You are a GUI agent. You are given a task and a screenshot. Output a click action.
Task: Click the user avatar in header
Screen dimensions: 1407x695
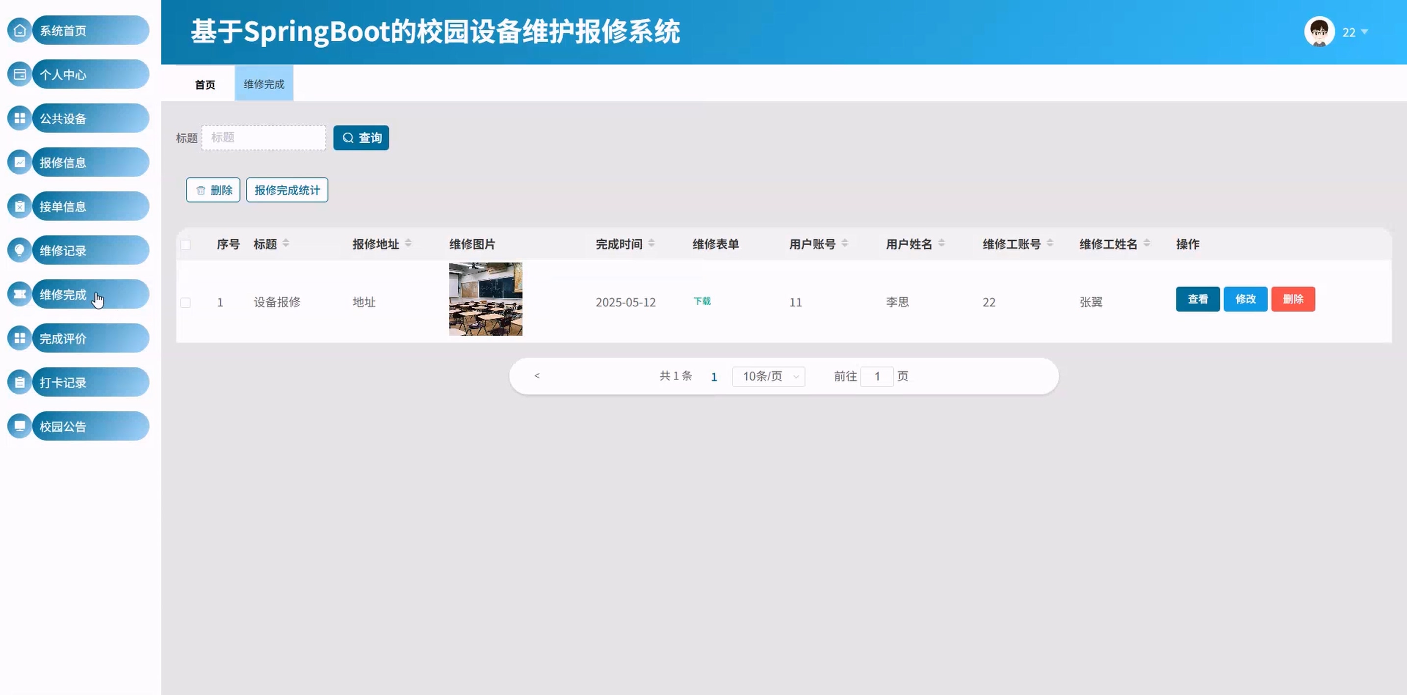pyautogui.click(x=1319, y=32)
